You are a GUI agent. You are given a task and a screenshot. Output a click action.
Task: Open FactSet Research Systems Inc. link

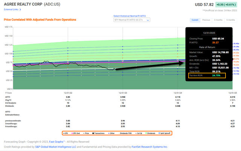149,147
